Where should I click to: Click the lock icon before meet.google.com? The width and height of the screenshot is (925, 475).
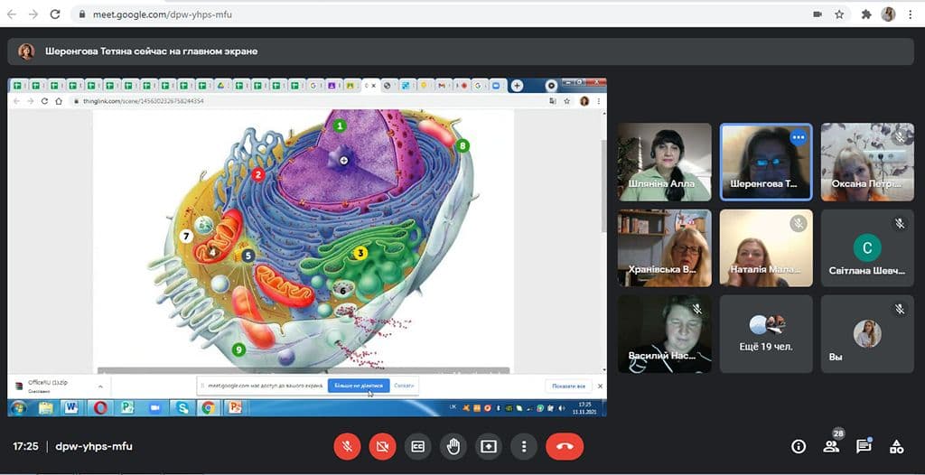tap(82, 14)
